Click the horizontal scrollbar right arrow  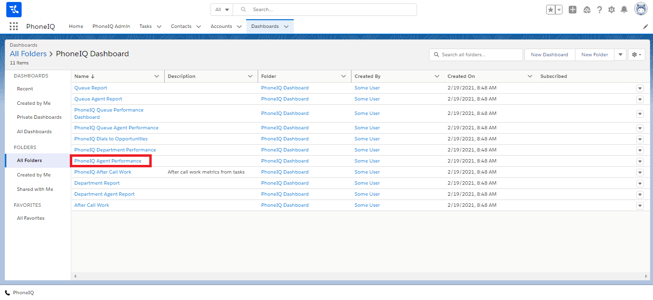coord(646,276)
